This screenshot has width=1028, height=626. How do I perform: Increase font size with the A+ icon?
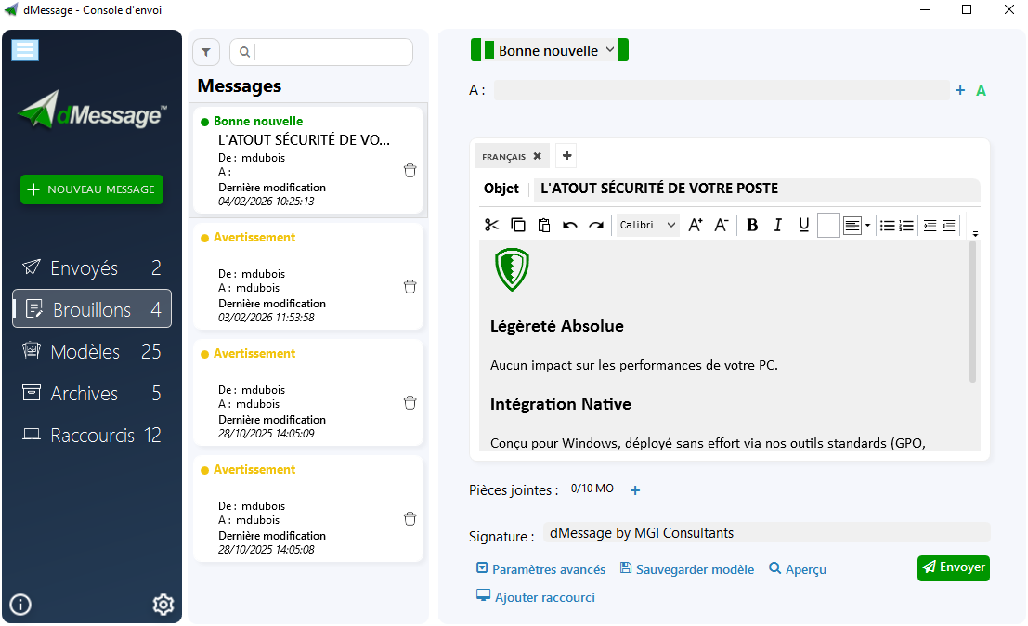tap(696, 225)
